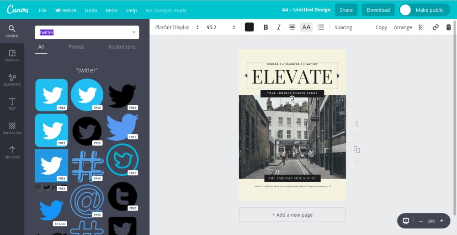Zoom out with the minus button
Screen dimensions: 457x235
pyautogui.click(x=420, y=221)
